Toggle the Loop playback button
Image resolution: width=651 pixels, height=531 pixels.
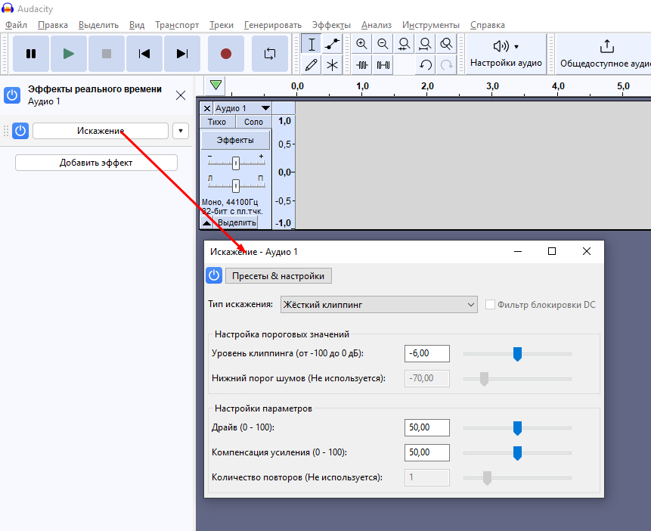(x=270, y=54)
